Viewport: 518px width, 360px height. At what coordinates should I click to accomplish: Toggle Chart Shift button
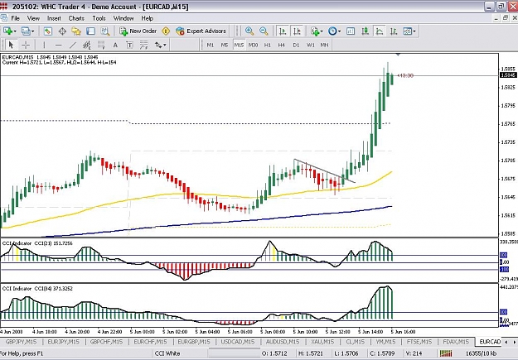(x=297, y=31)
